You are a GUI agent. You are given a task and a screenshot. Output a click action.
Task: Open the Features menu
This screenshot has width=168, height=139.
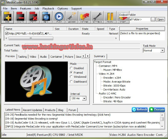(x=26, y=9)
